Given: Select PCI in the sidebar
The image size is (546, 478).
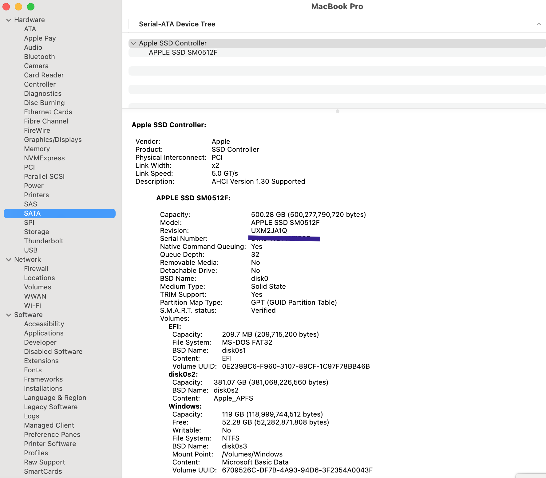Looking at the screenshot, I should click(30, 167).
